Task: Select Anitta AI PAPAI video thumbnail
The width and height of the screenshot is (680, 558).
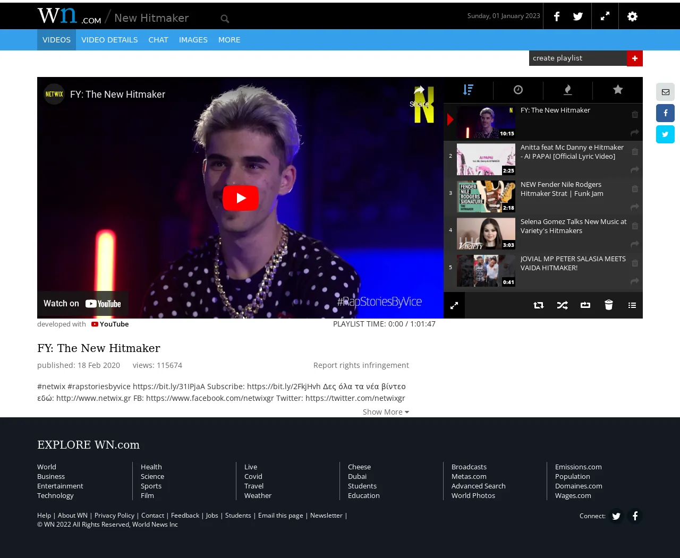Action: tap(486, 159)
